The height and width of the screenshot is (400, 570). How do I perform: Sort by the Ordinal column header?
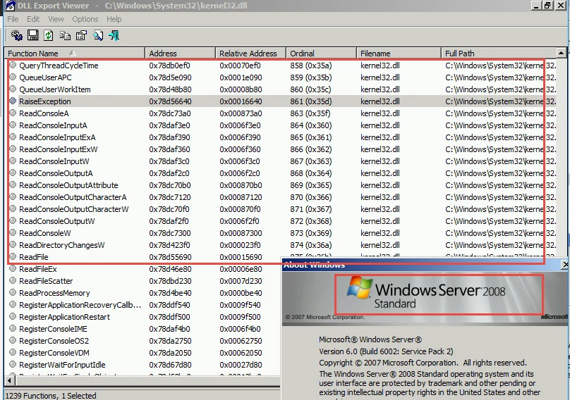[322, 54]
